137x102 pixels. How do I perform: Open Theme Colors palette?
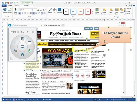[97, 11]
